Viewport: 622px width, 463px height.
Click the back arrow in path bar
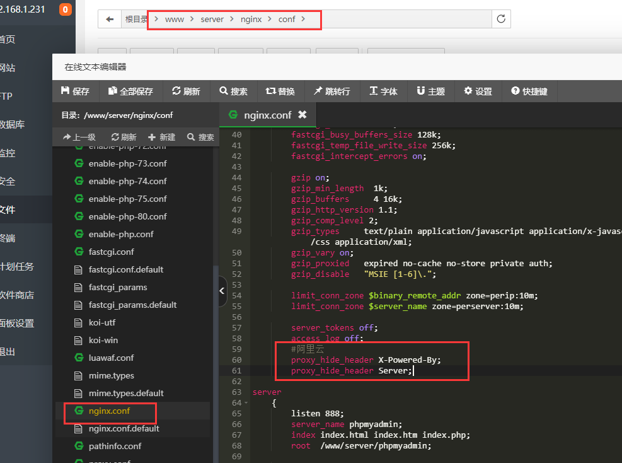point(110,19)
